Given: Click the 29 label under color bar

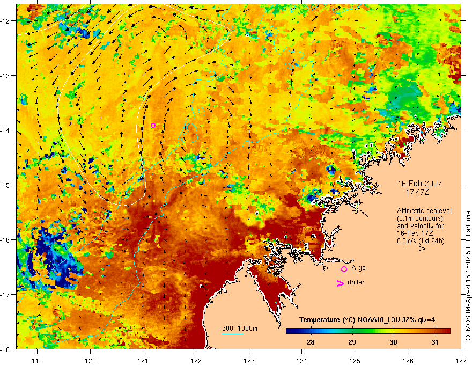Looking at the screenshot, I should click(352, 342).
